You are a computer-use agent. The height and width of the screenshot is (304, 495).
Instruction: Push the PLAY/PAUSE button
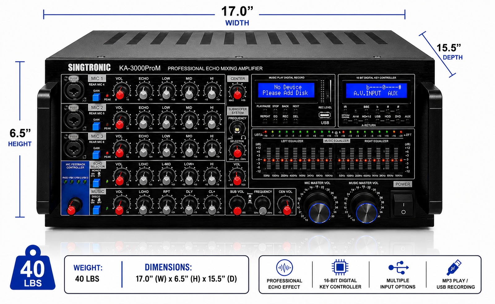(x=265, y=111)
